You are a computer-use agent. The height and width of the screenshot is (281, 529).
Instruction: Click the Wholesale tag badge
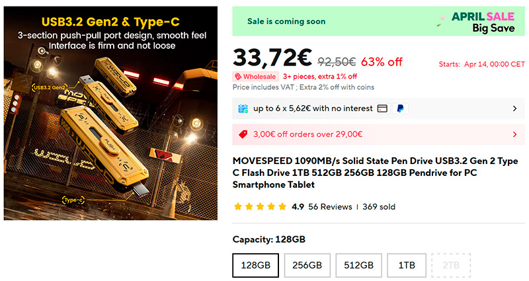click(x=255, y=77)
